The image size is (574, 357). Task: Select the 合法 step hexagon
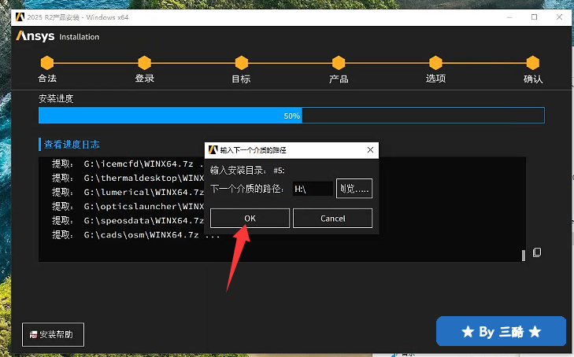point(47,63)
